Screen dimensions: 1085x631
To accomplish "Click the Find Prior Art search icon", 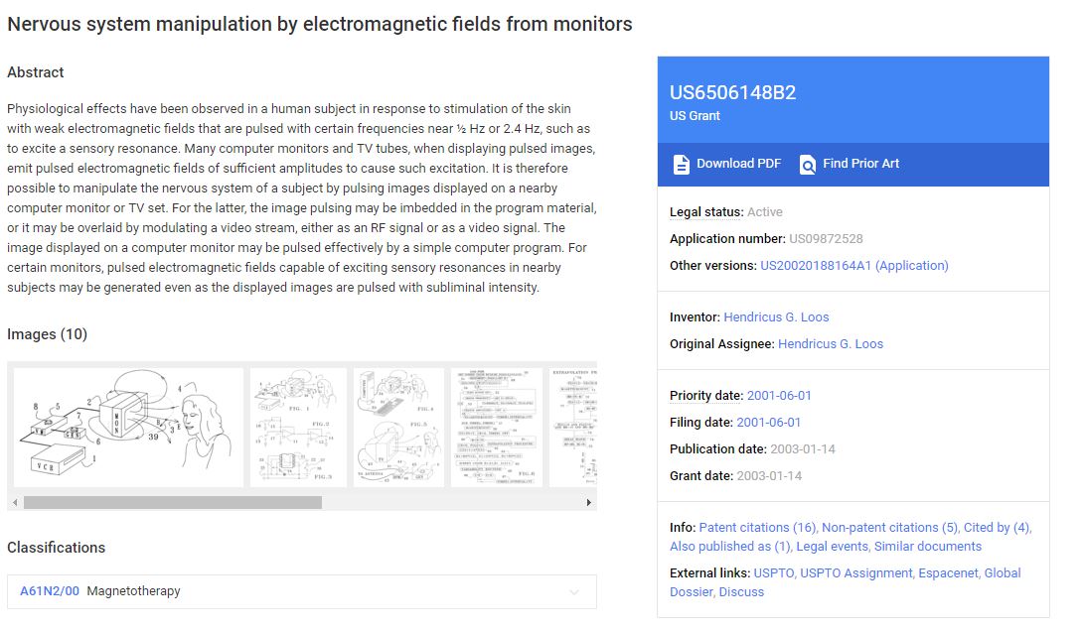I will click(x=807, y=165).
